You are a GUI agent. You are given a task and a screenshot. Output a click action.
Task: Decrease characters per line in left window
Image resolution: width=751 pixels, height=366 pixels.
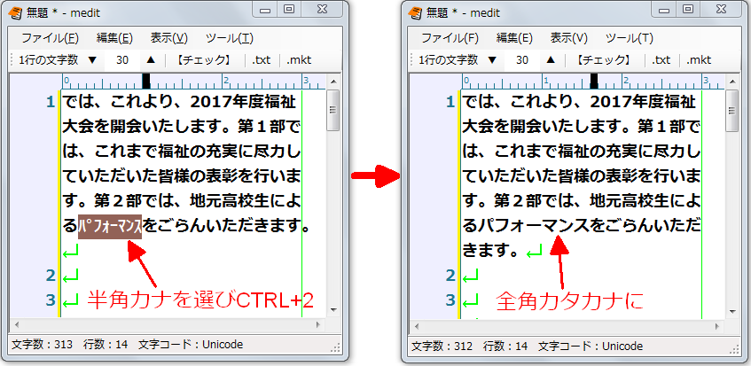tap(92, 60)
